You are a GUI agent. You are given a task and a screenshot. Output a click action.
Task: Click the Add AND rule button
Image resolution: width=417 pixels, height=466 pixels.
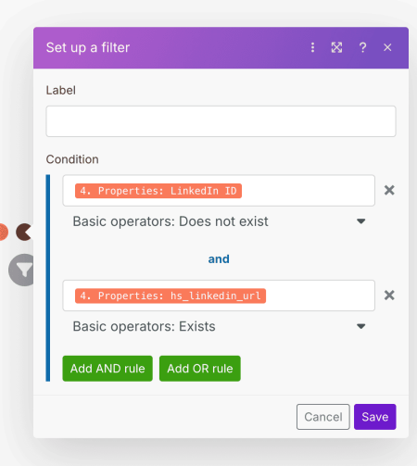click(107, 369)
